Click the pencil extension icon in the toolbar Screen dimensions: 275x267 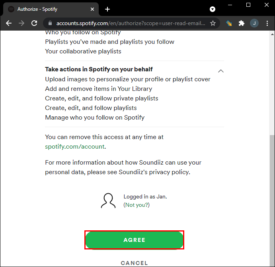click(x=229, y=24)
